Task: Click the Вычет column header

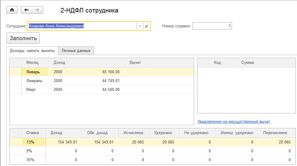Action: pyautogui.click(x=135, y=63)
